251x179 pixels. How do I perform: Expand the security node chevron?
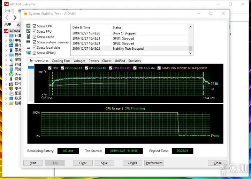point(6,89)
